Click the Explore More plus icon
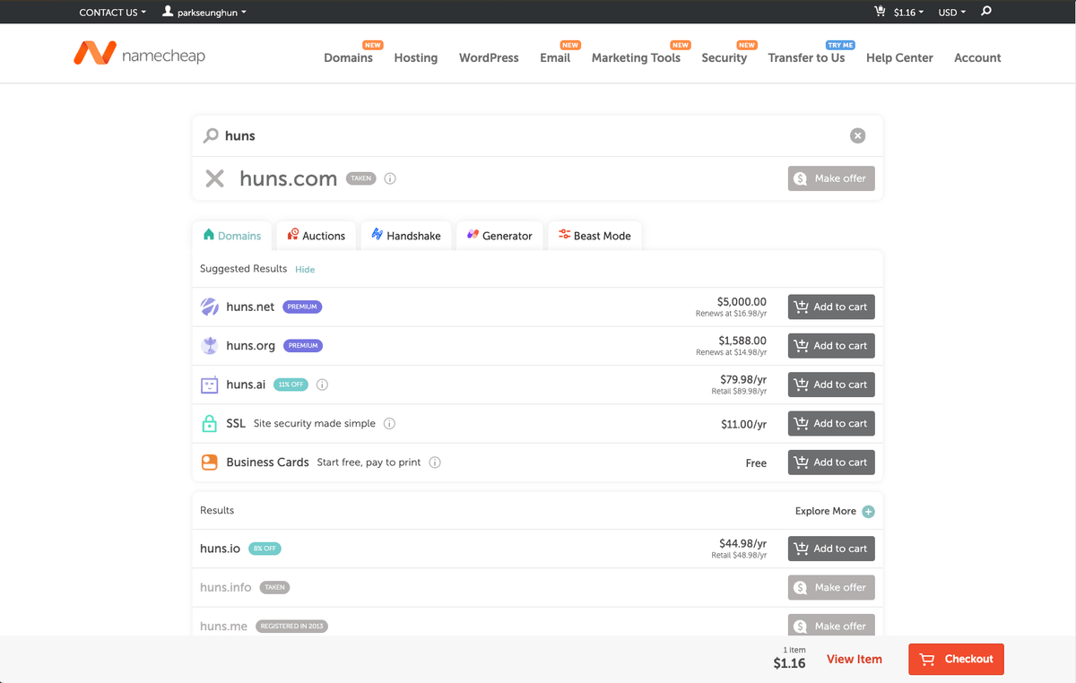 point(868,512)
